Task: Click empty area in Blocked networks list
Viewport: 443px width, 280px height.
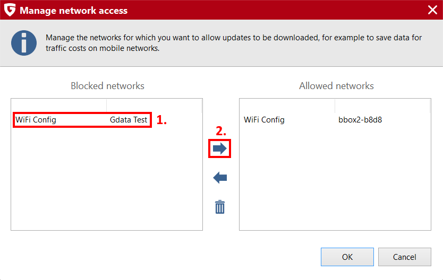Action: [x=107, y=178]
